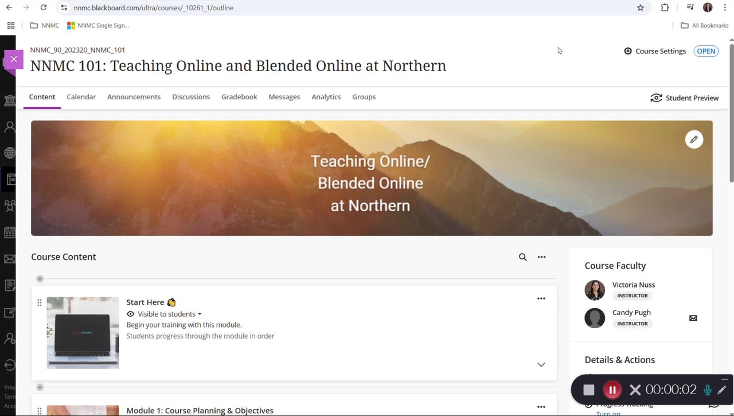Switch to the Announcements tab

[x=134, y=97]
